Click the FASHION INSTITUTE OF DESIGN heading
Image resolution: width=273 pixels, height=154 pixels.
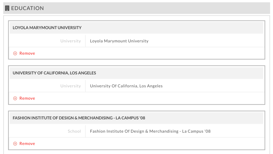click(79, 118)
